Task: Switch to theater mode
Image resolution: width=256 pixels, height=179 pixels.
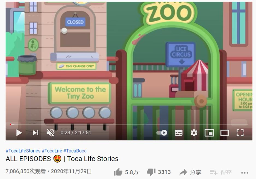Action: [225, 133]
